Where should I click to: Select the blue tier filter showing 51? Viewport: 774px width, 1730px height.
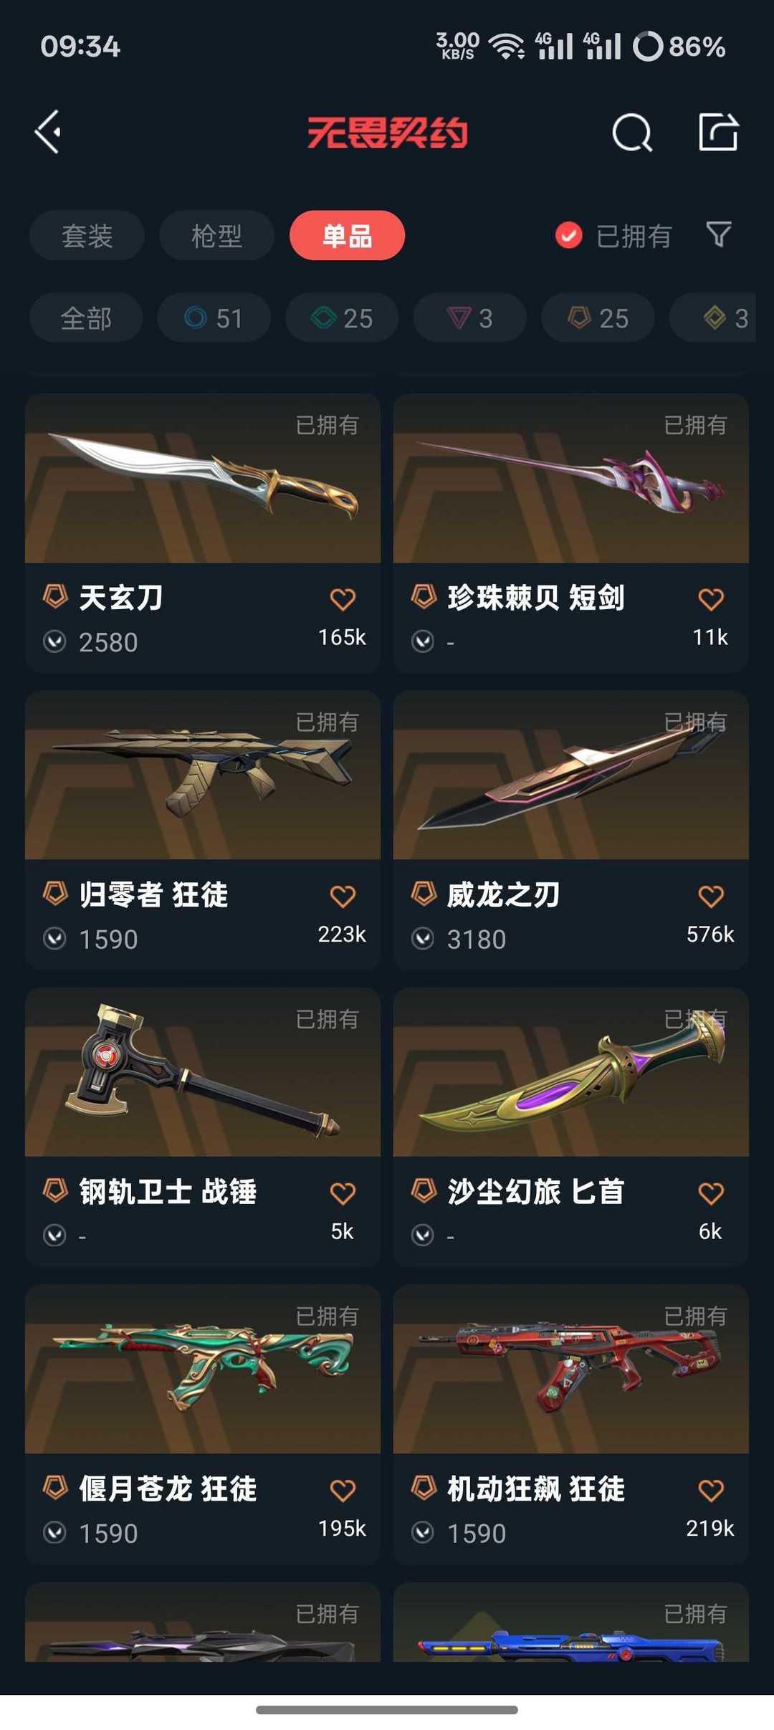tap(214, 317)
